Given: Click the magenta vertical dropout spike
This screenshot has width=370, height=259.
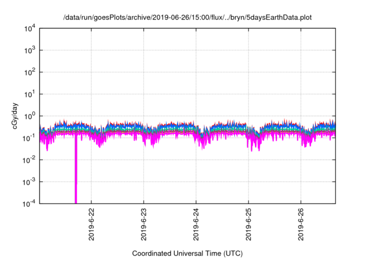Looking at the screenshot, I should coord(76,170).
